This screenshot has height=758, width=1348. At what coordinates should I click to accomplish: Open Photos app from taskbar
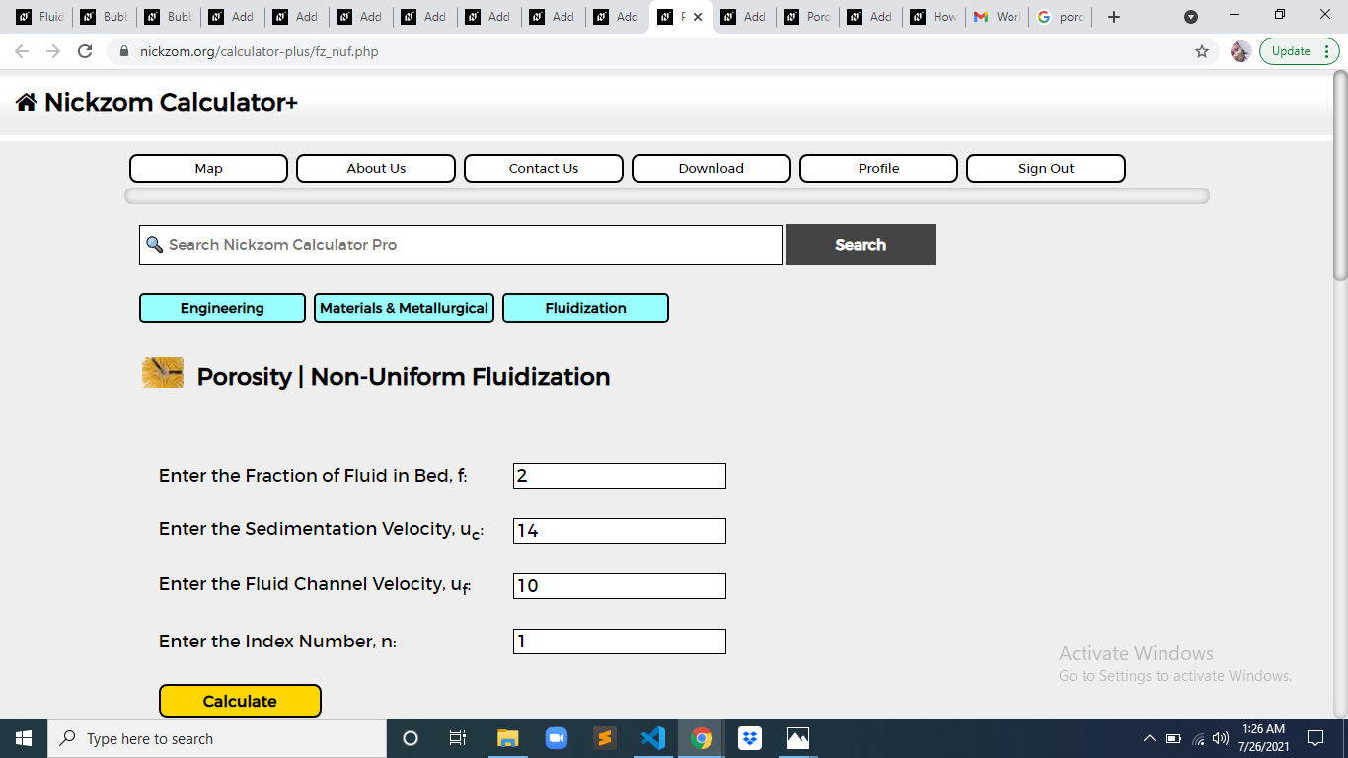[x=798, y=738]
